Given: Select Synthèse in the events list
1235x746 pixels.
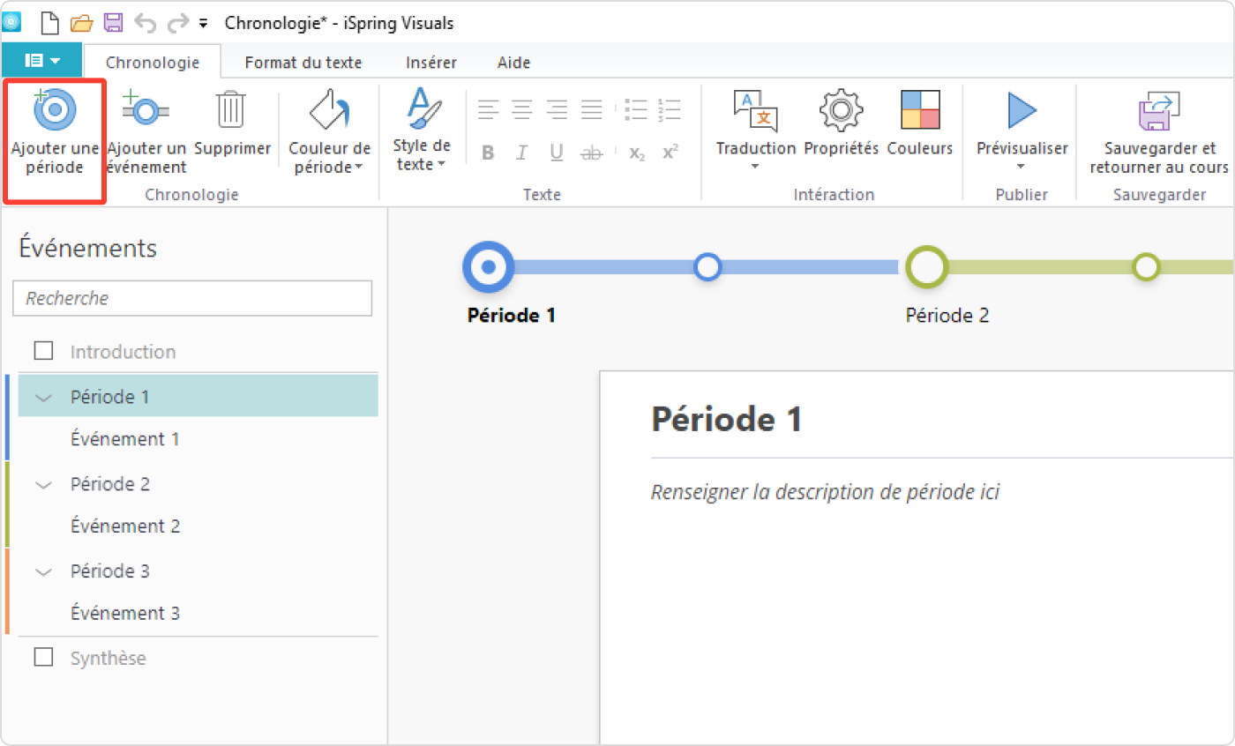Looking at the screenshot, I should pos(109,658).
